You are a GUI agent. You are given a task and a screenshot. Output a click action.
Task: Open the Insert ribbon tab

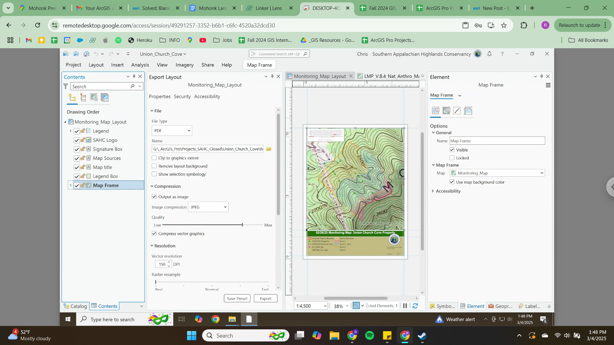pyautogui.click(x=117, y=65)
